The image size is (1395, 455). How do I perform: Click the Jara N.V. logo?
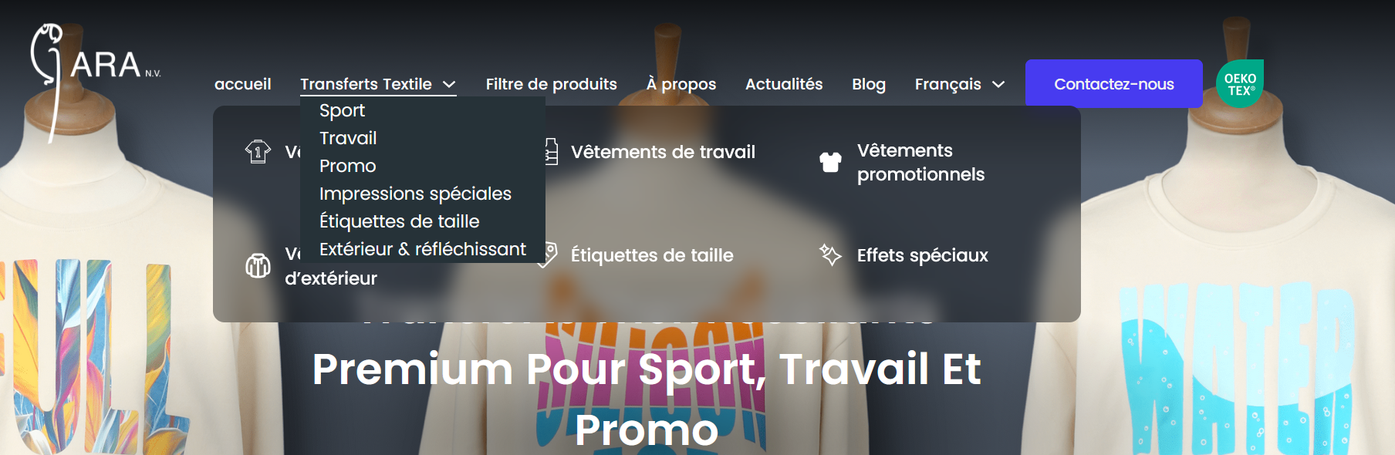click(x=95, y=83)
